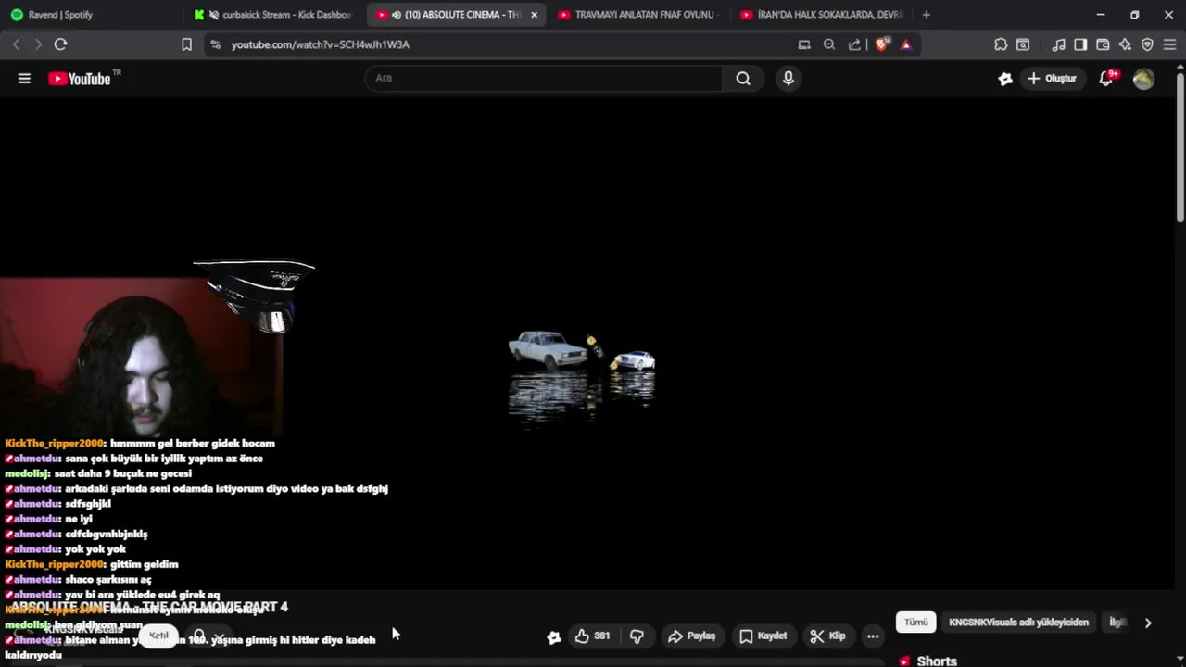
Task: Open Leo AI sparkle icon in toolbar
Action: point(1125,44)
